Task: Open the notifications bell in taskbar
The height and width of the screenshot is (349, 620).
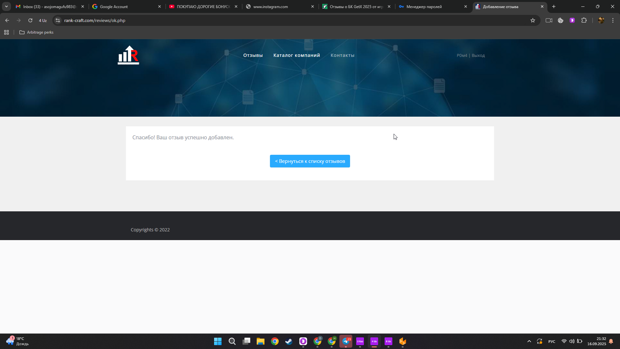Action: pyautogui.click(x=611, y=341)
